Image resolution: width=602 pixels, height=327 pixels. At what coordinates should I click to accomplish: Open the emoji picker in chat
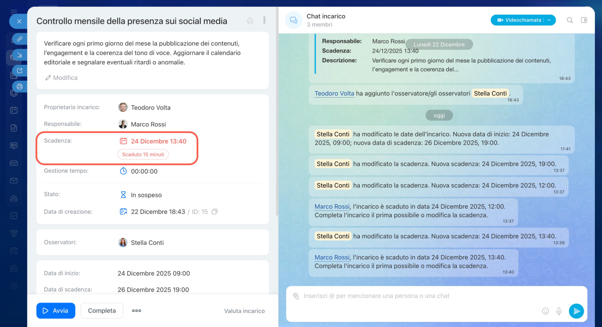pos(546,311)
